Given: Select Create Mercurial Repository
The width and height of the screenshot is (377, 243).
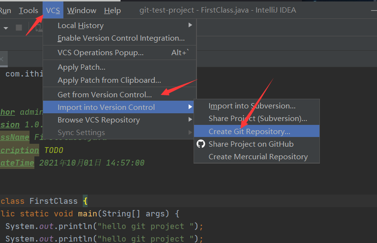Looking at the screenshot, I should [258, 156].
